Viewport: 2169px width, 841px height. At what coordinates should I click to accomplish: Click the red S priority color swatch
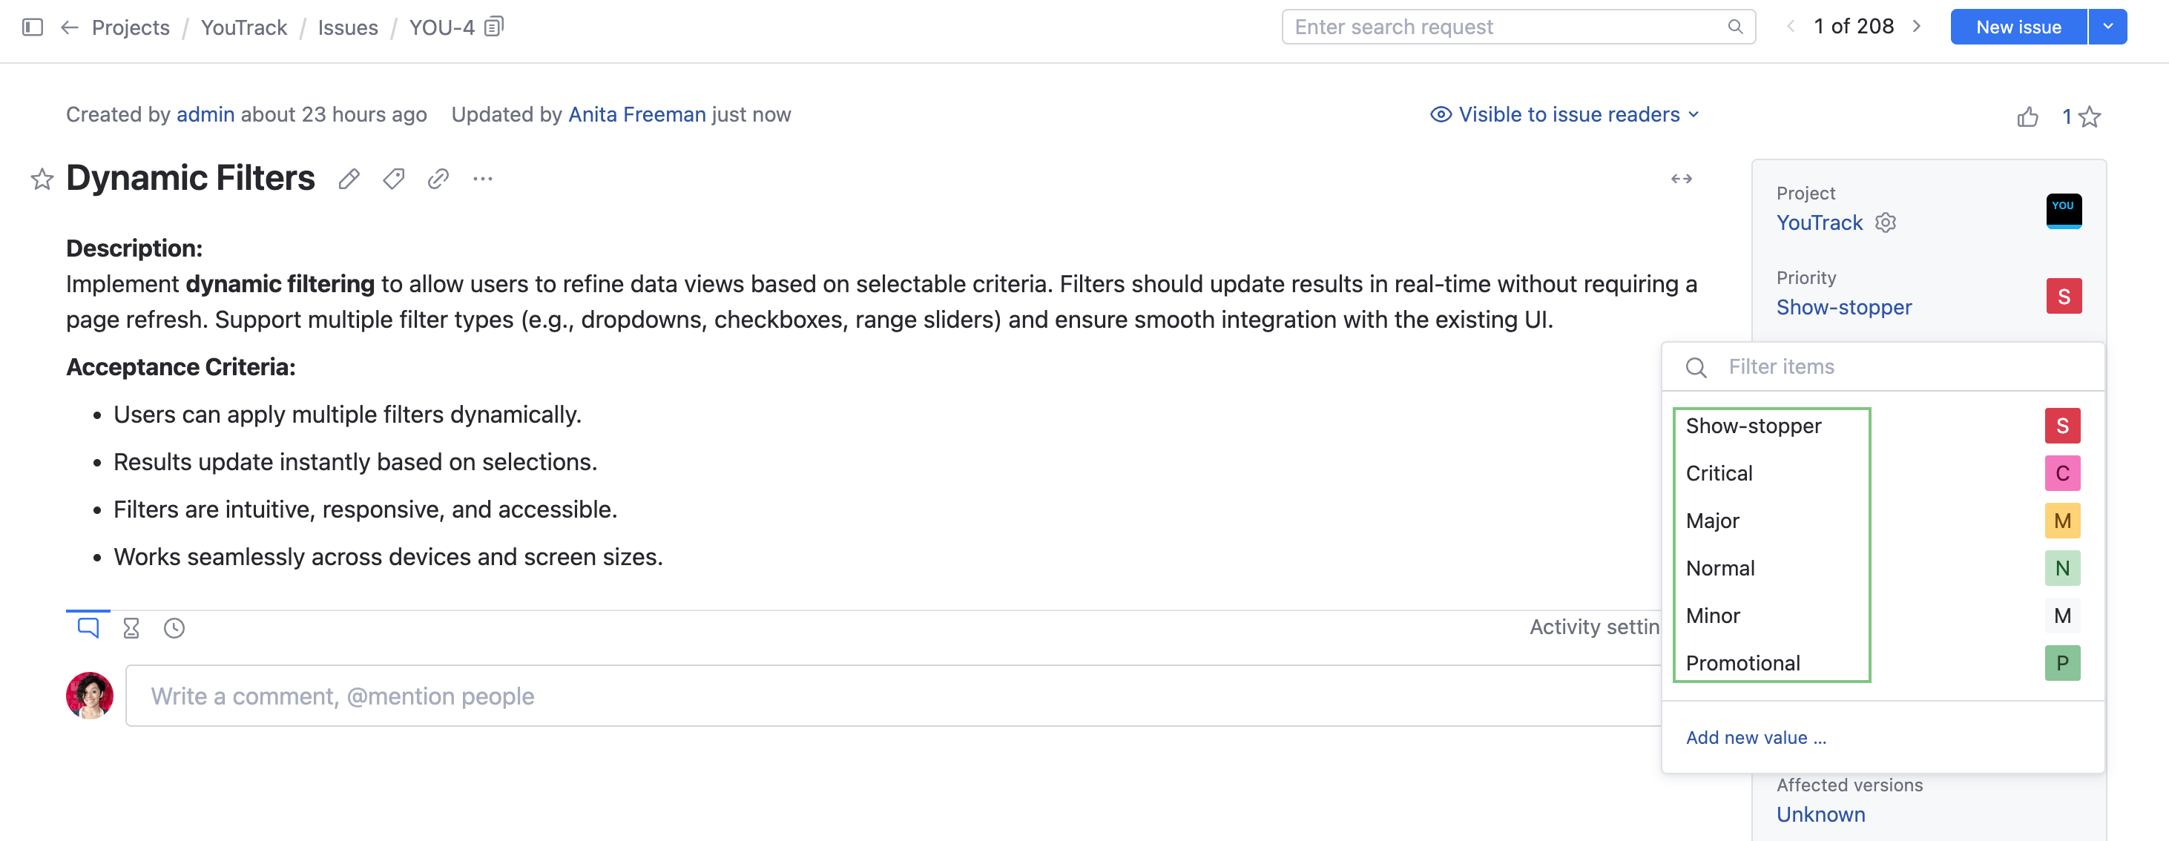pyautogui.click(x=2064, y=295)
